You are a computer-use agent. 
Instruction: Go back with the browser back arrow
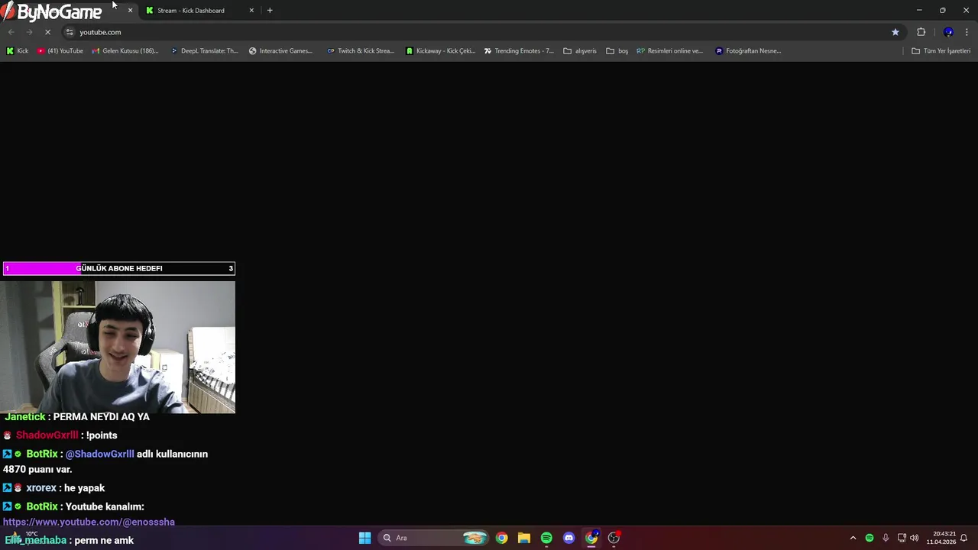point(11,32)
